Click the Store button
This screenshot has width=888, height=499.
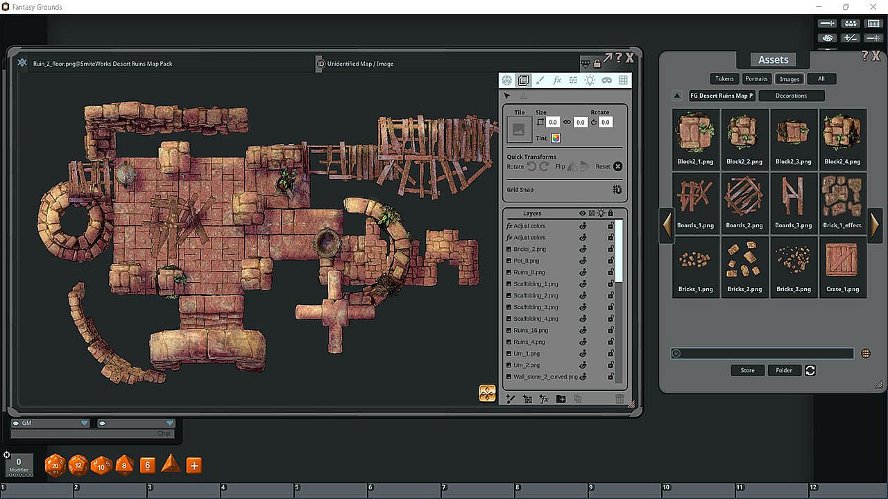(x=747, y=370)
